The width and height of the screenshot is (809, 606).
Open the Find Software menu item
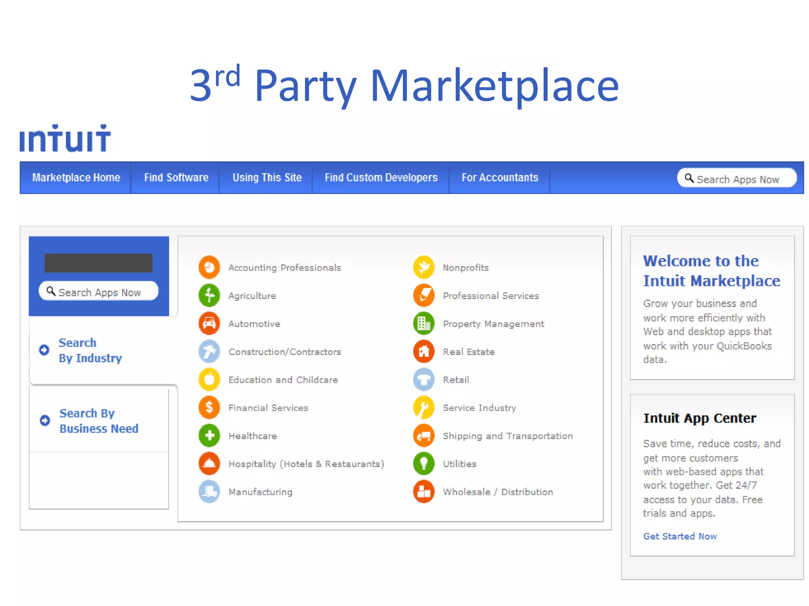click(x=176, y=178)
